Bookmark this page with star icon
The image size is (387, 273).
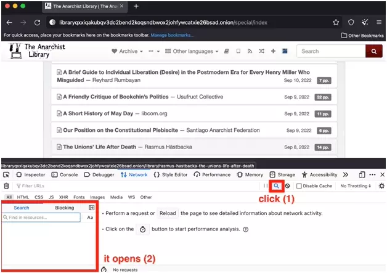pos(336,22)
